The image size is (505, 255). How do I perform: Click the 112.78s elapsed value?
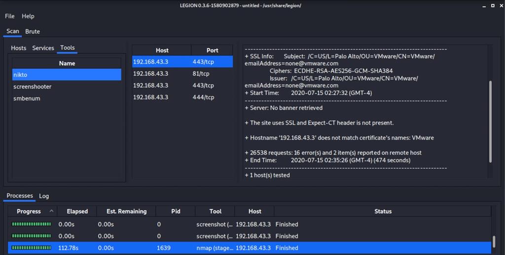(68, 248)
